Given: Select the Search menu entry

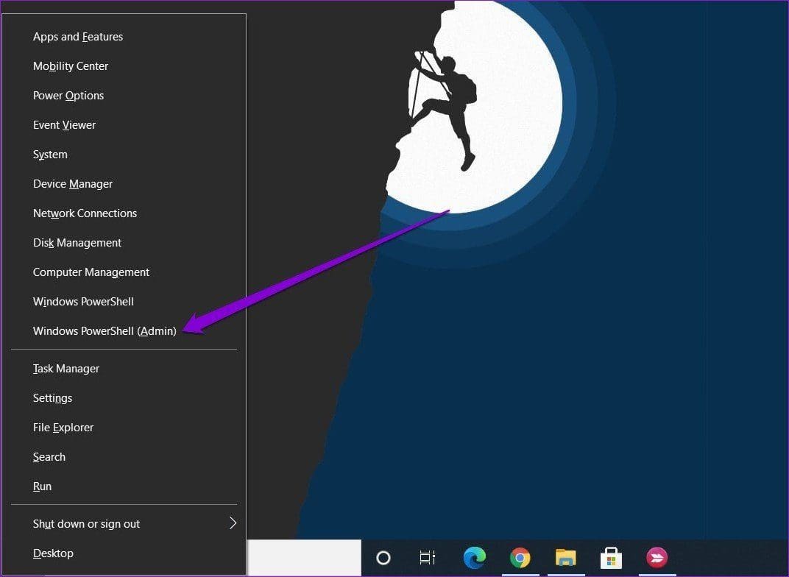Looking at the screenshot, I should tap(124, 457).
